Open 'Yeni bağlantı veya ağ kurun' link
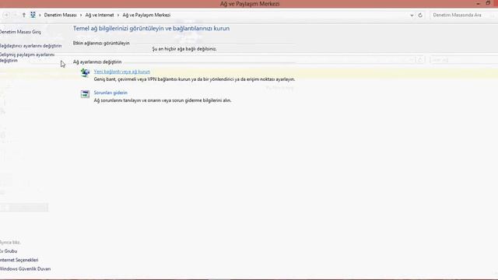This screenshot has width=498, height=280. click(122, 72)
